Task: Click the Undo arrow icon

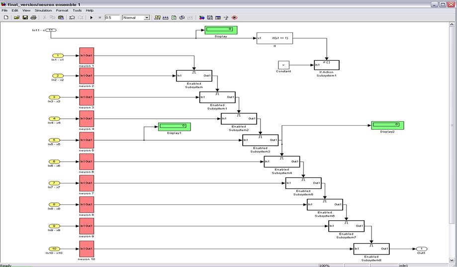Action: point(72,17)
